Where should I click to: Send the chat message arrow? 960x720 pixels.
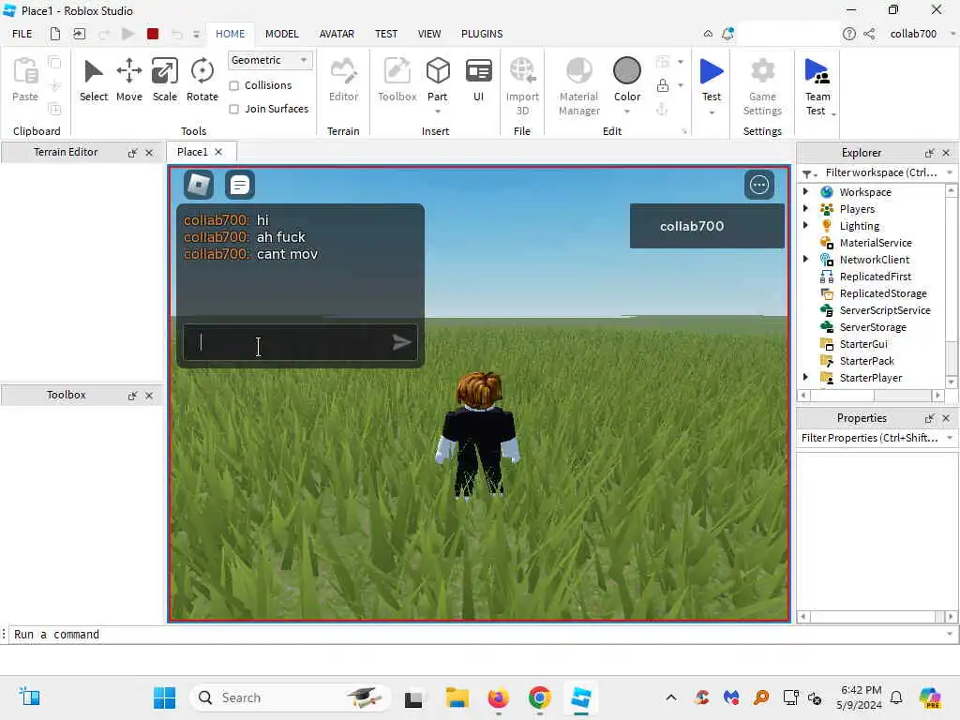(401, 342)
